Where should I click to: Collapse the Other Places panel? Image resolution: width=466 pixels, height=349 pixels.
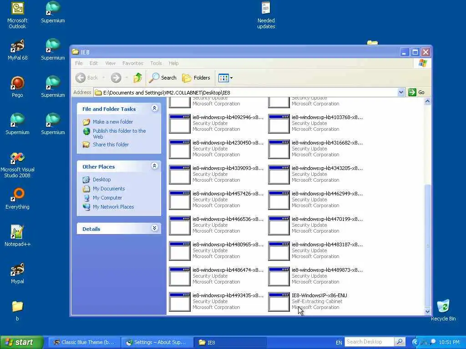155,166
